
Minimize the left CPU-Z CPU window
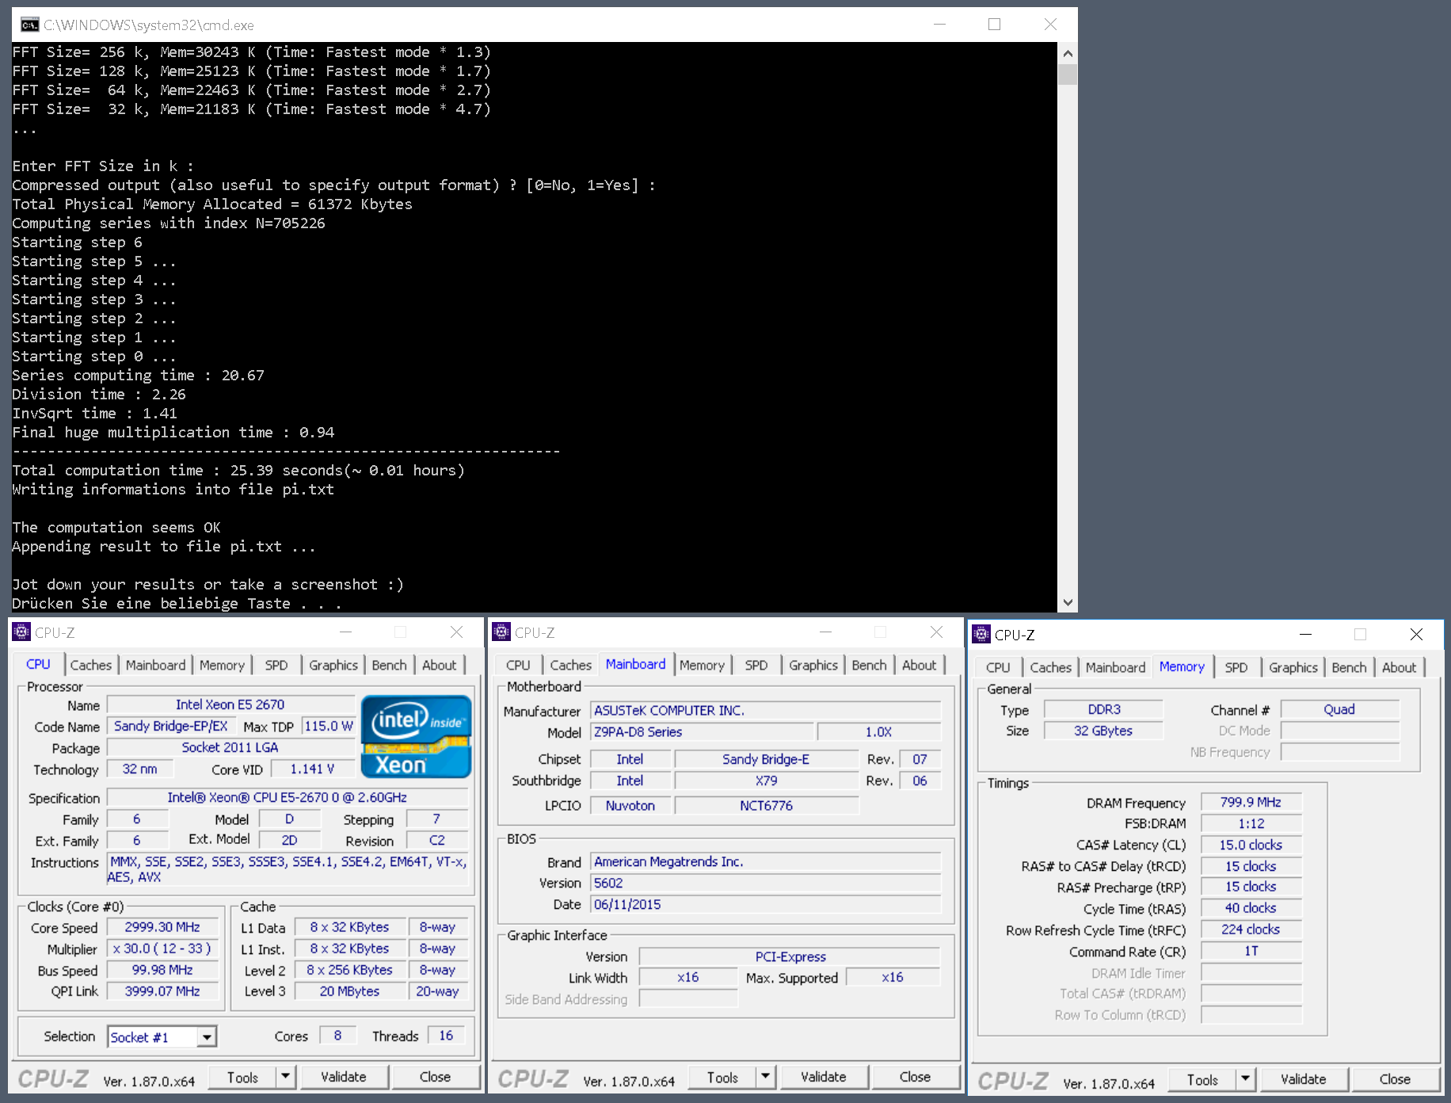pos(345,632)
